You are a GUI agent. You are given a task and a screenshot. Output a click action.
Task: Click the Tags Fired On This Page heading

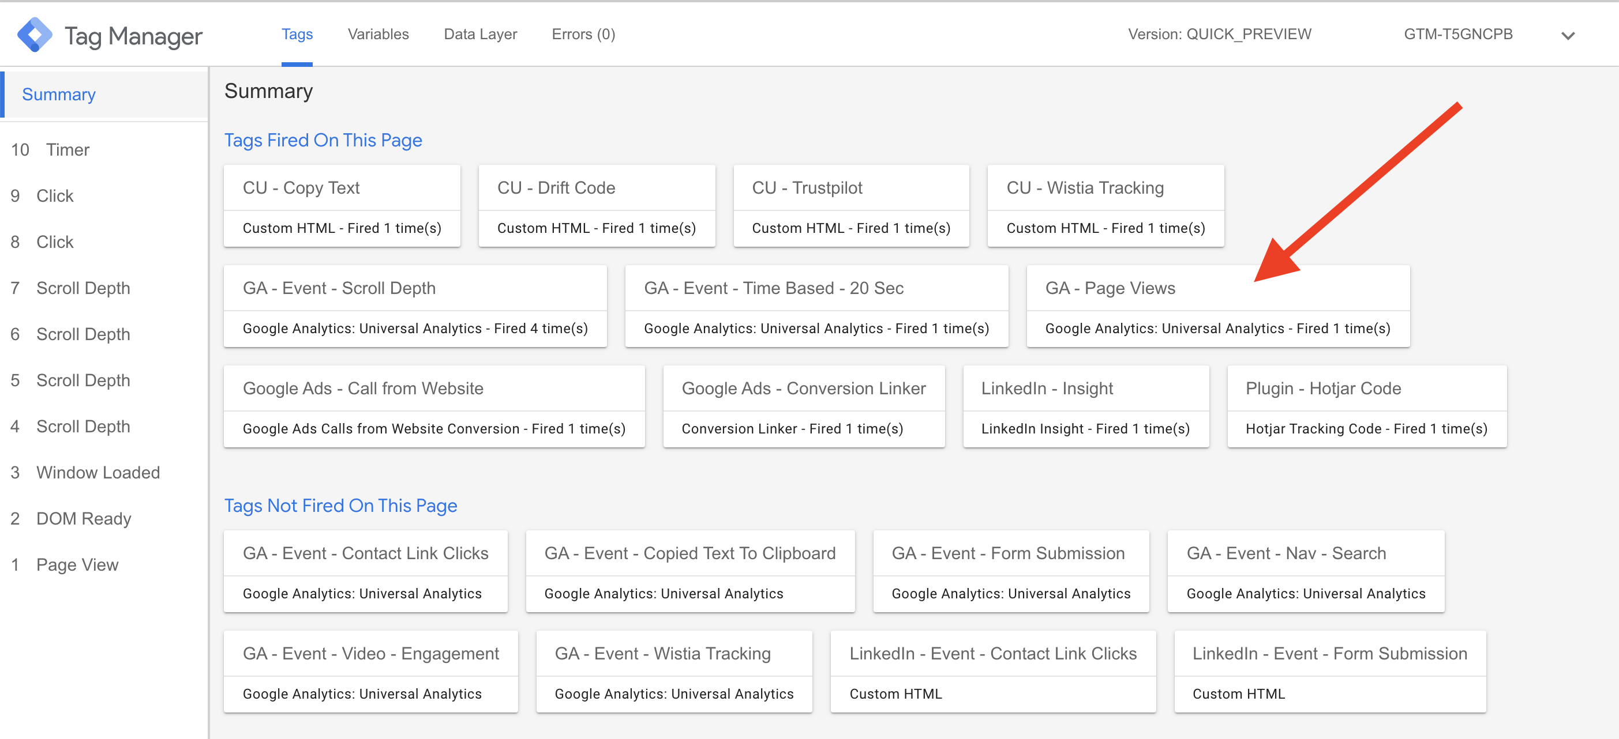(x=323, y=140)
